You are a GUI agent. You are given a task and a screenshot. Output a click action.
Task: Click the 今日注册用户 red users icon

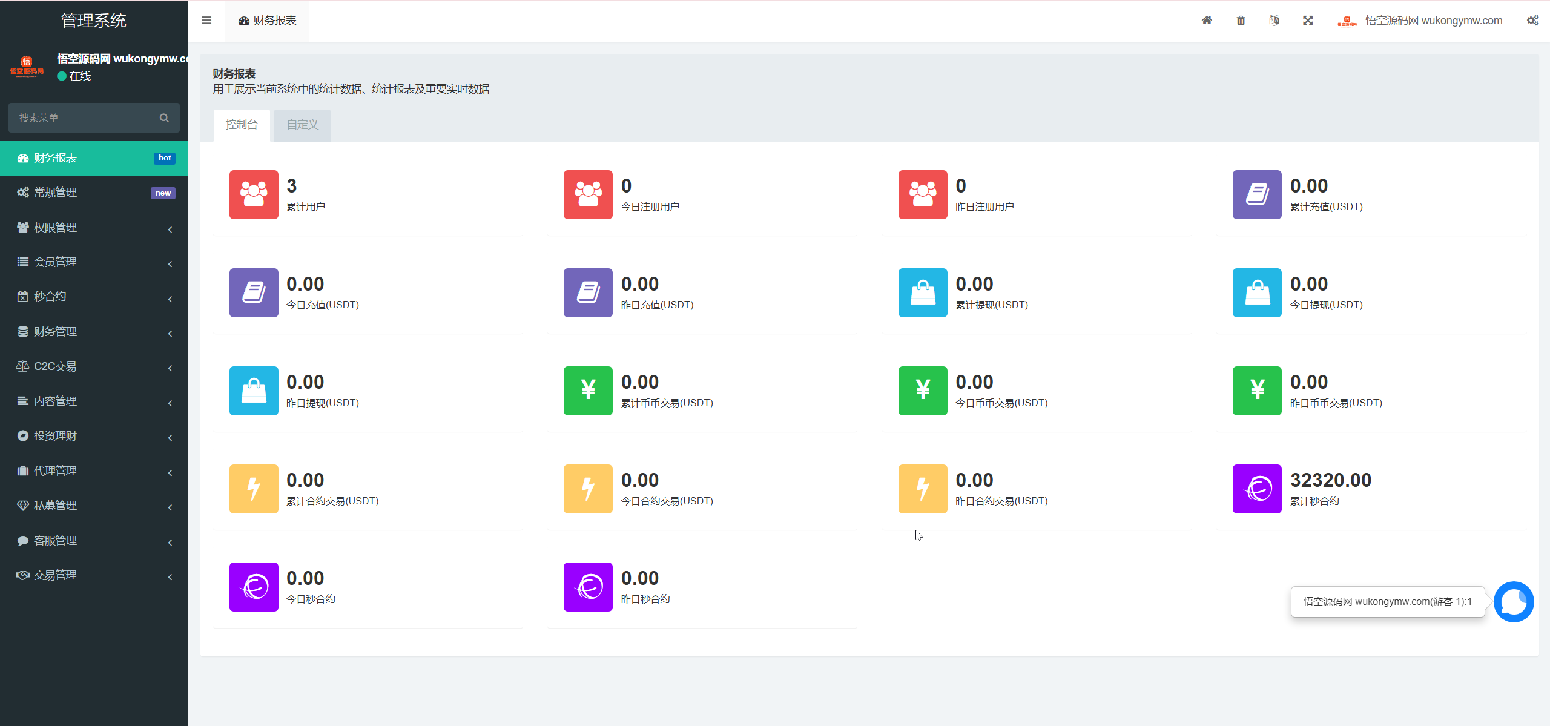click(588, 194)
